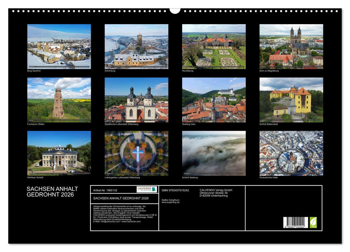
Task: Click the Artikel-Nr. 1965132 field
Action: tap(105, 190)
